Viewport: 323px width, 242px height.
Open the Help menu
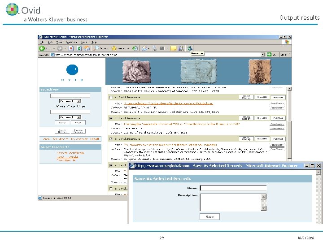point(94,42)
